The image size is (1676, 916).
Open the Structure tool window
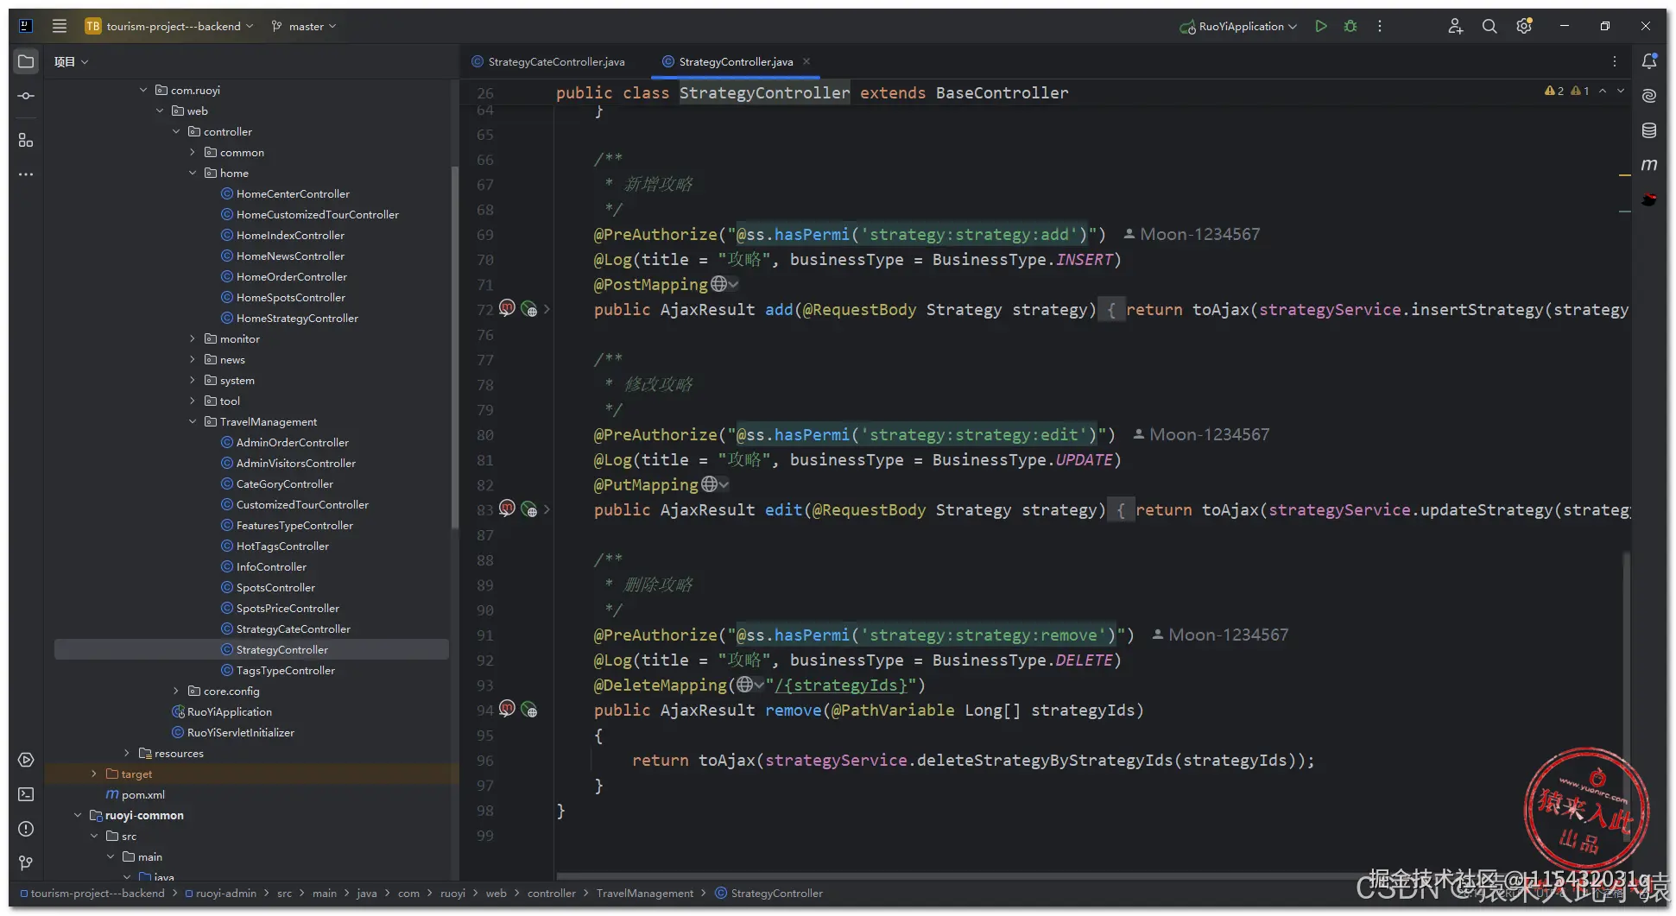[26, 140]
